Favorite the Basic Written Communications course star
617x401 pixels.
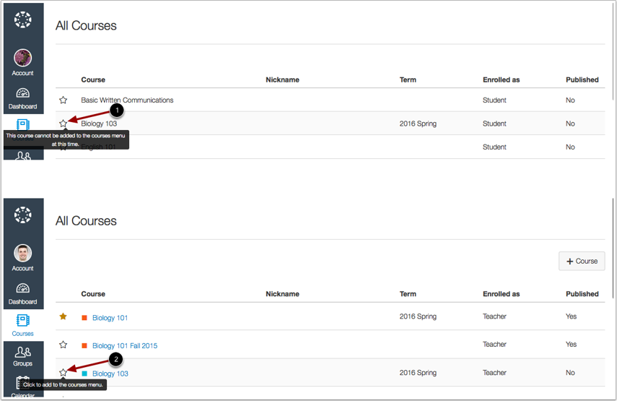pyautogui.click(x=63, y=100)
